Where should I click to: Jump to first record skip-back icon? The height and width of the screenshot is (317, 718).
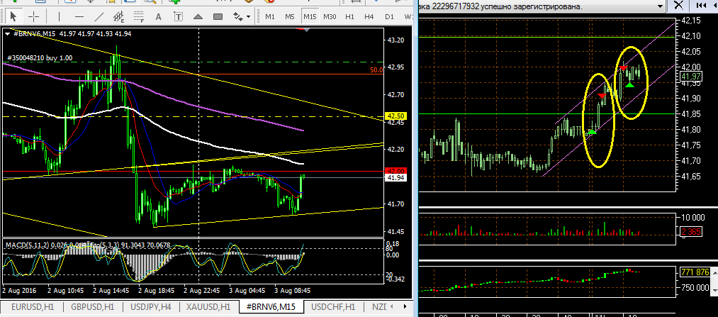(x=702, y=6)
